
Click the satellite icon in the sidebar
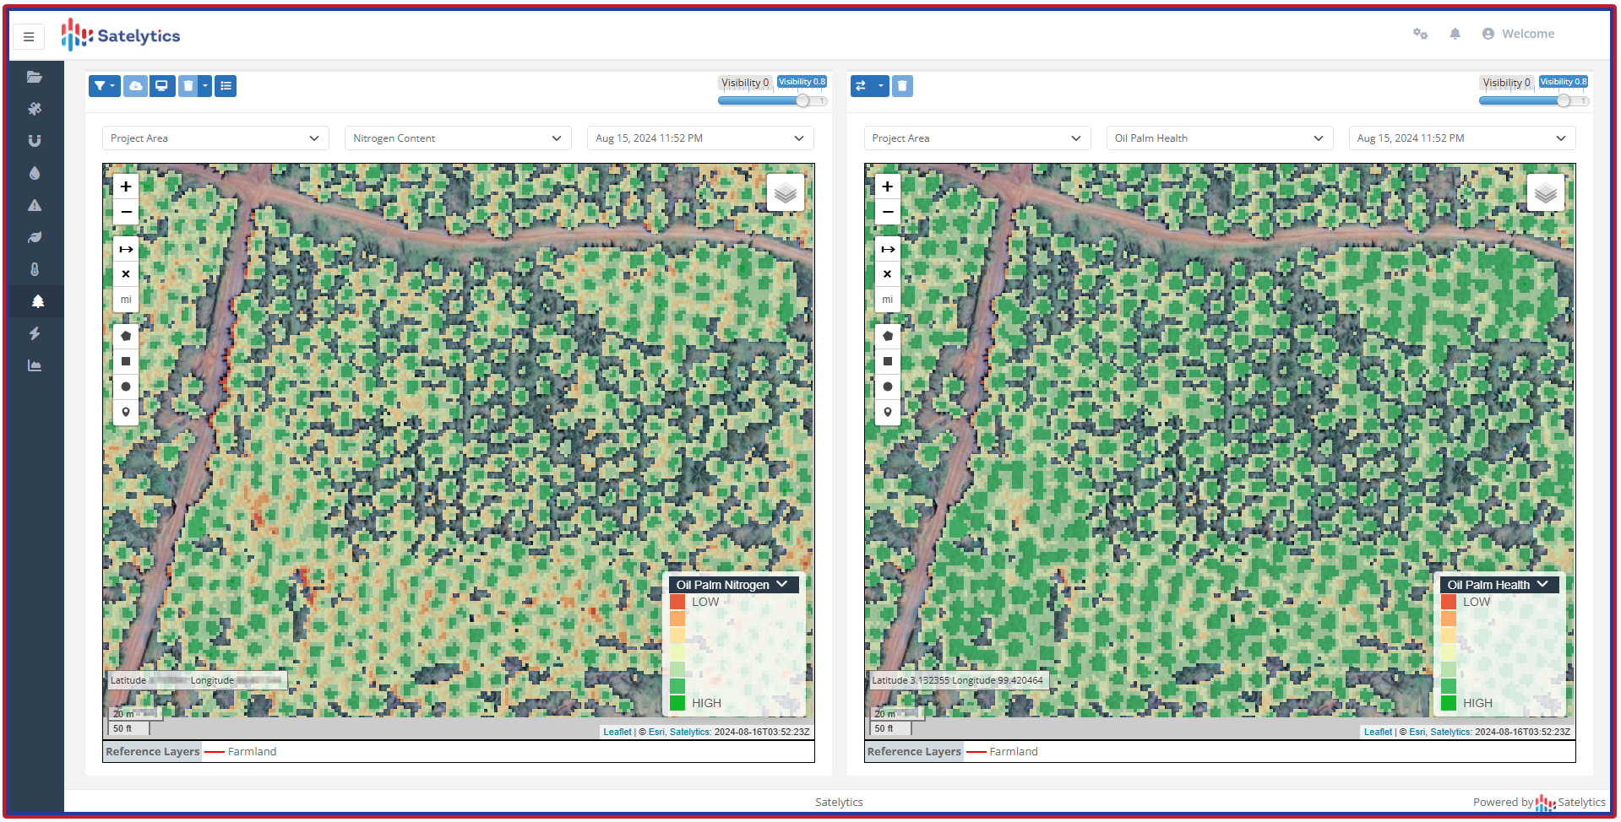[35, 109]
